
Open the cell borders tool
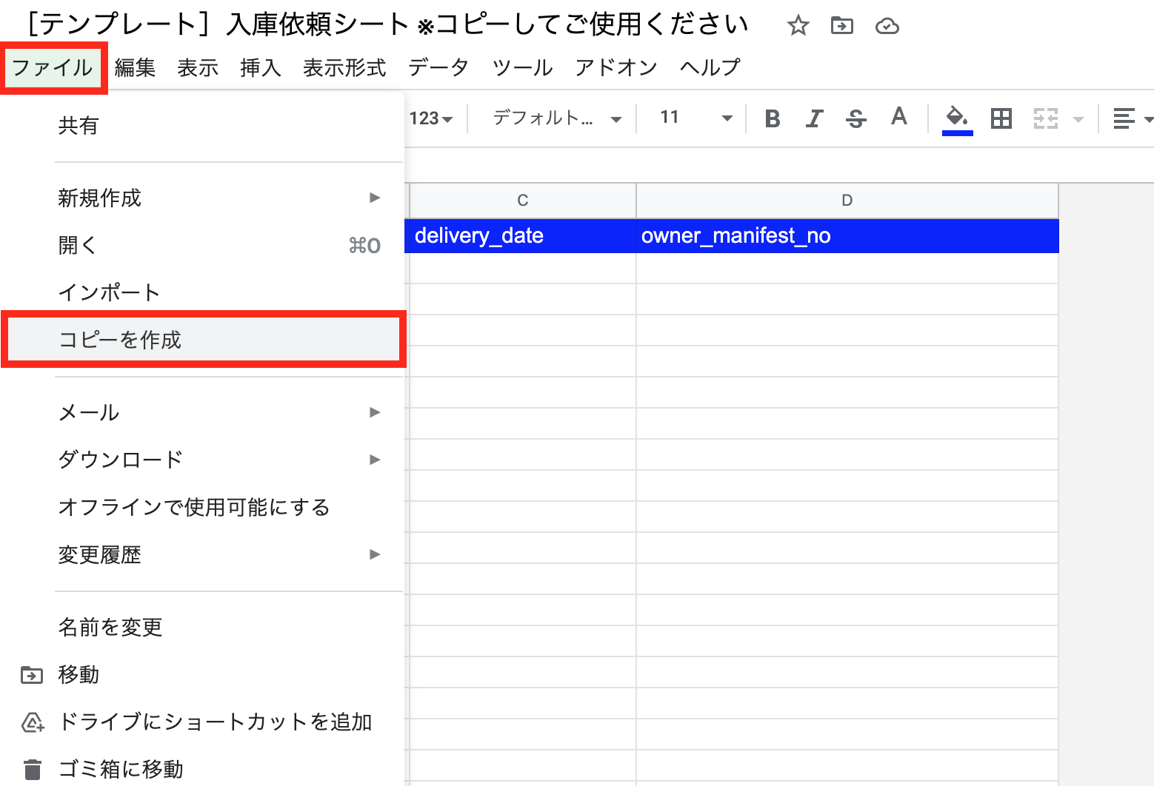pos(1001,118)
